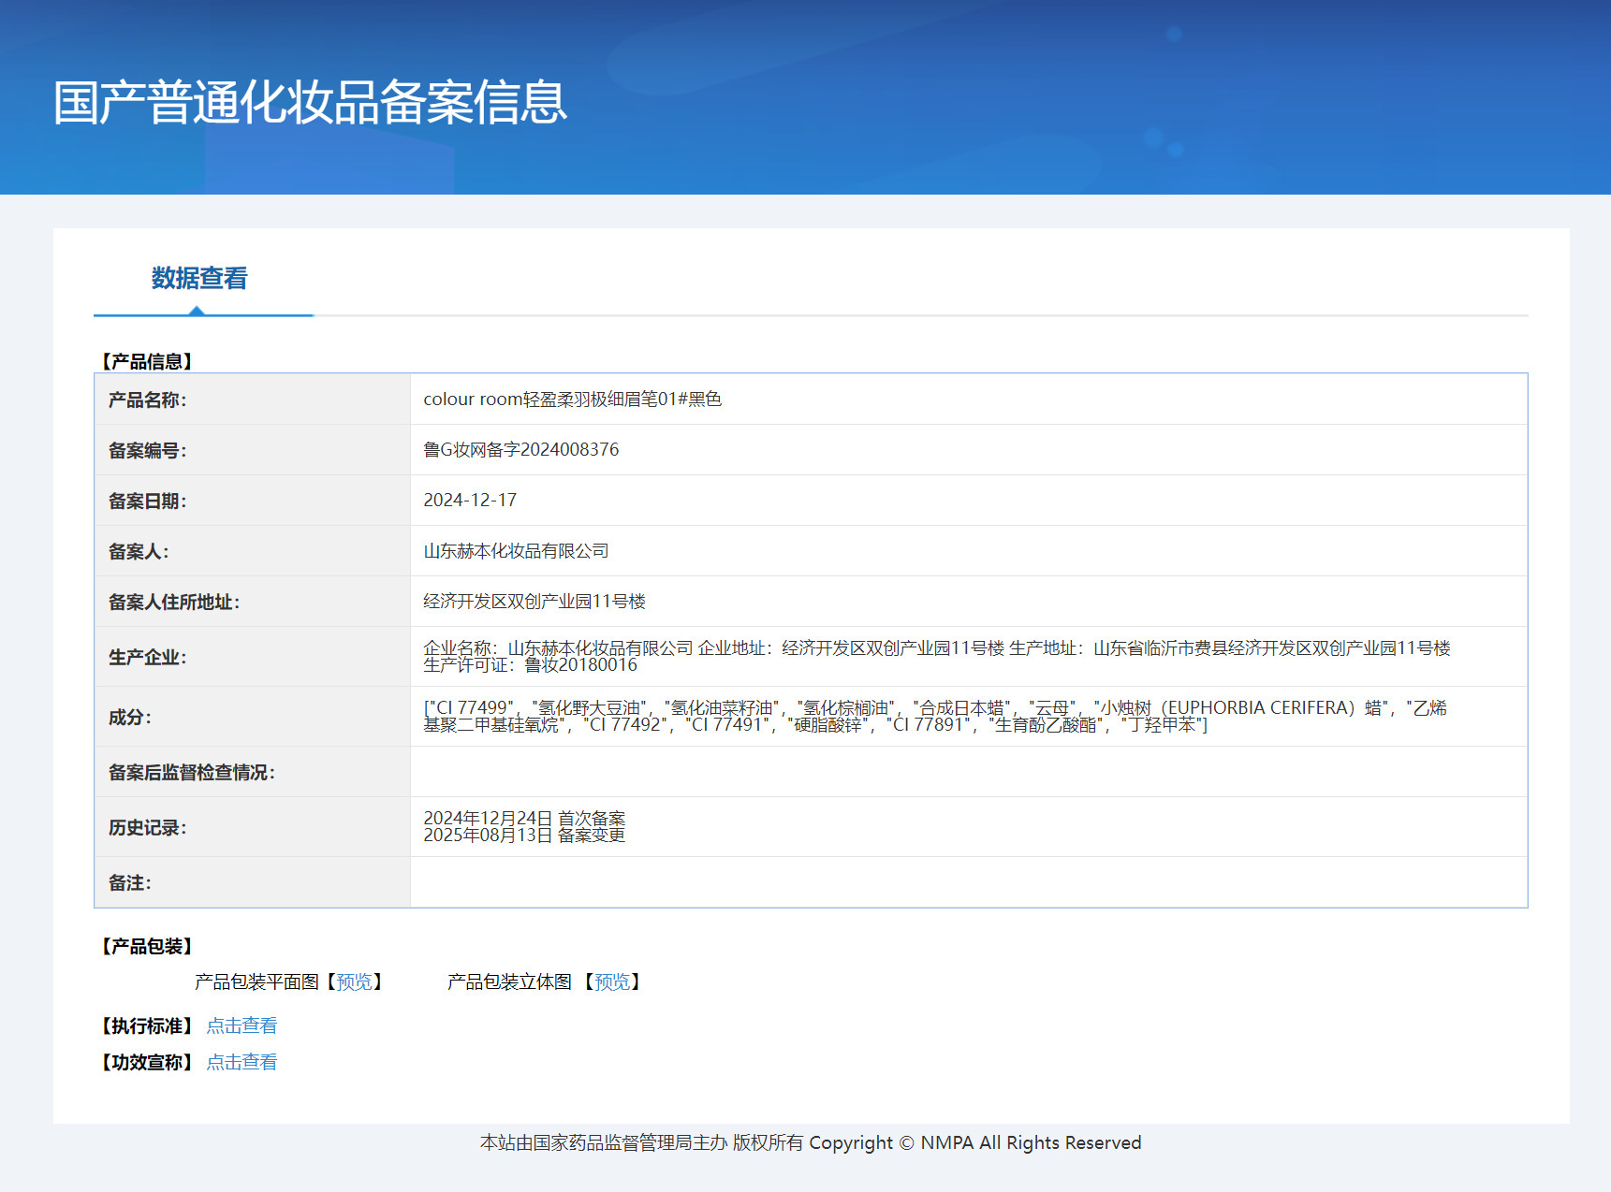Open 点击查看 link beside 功效宣称

tap(242, 1062)
